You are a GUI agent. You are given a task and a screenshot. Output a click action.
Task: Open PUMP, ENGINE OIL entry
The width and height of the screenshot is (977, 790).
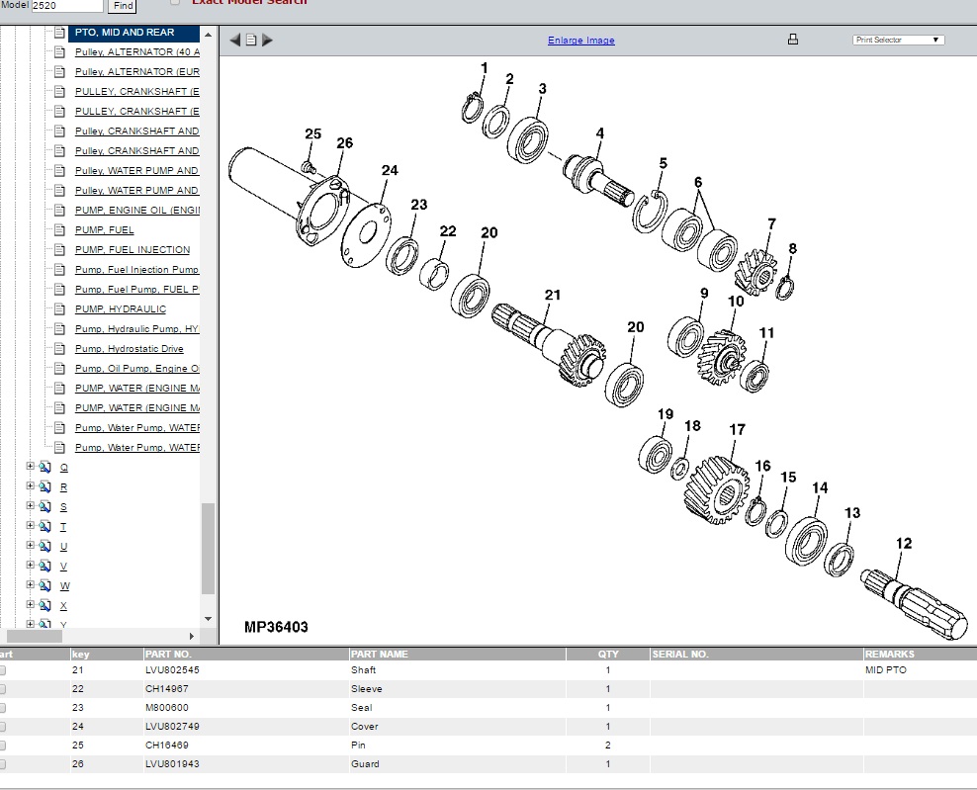(x=137, y=211)
